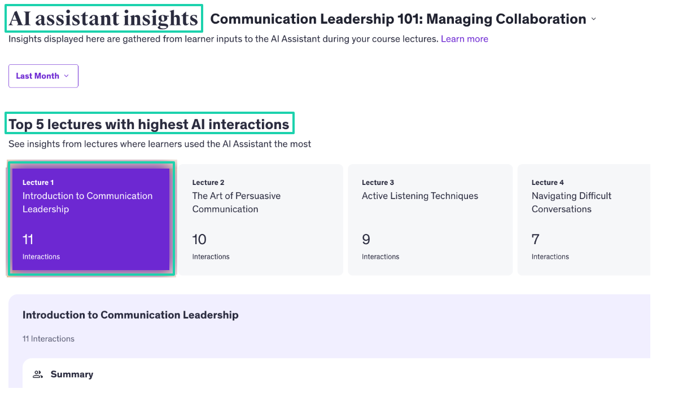The image size is (700, 393).
Task: Click the Summary section heading
Action: (72, 374)
